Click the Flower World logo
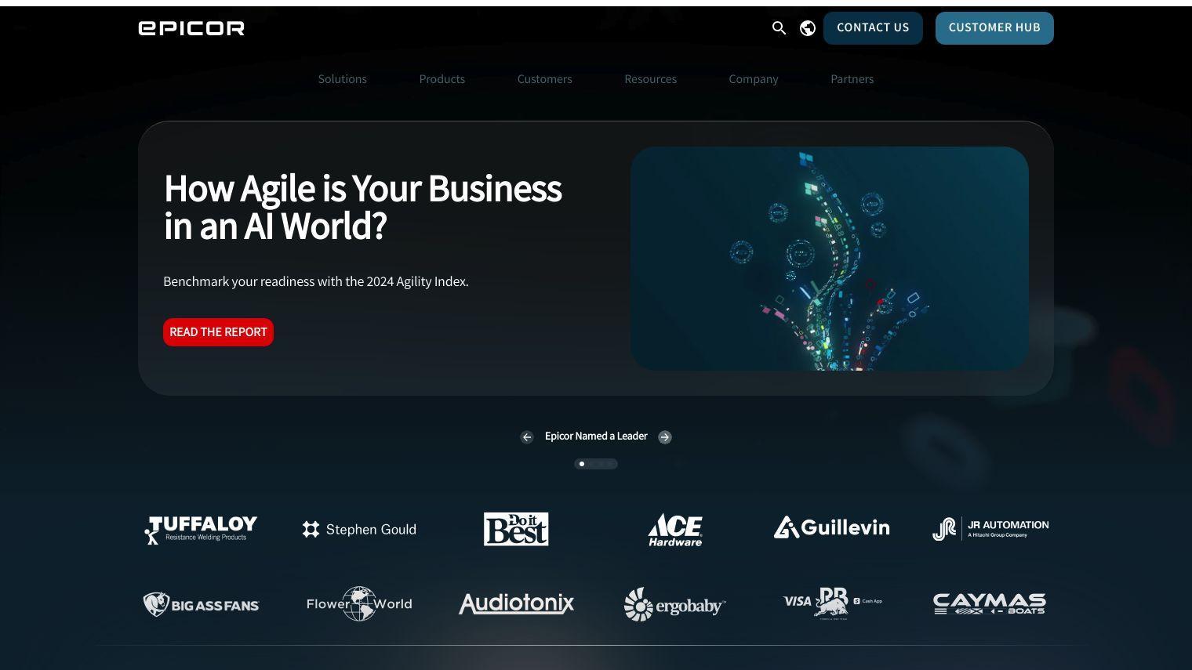Viewport: 1192px width, 670px height. pyautogui.click(x=359, y=604)
